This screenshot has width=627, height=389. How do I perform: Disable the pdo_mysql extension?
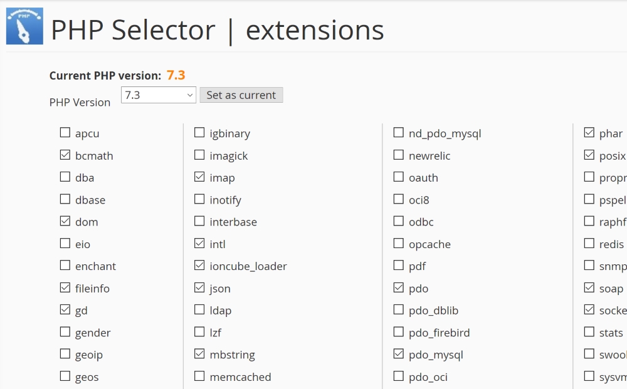pos(398,353)
